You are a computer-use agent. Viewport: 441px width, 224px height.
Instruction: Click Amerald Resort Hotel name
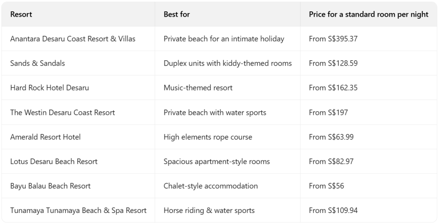click(x=45, y=137)
